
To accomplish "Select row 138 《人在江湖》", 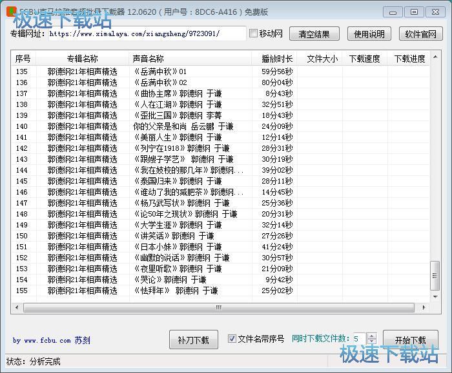I will [x=221, y=104].
